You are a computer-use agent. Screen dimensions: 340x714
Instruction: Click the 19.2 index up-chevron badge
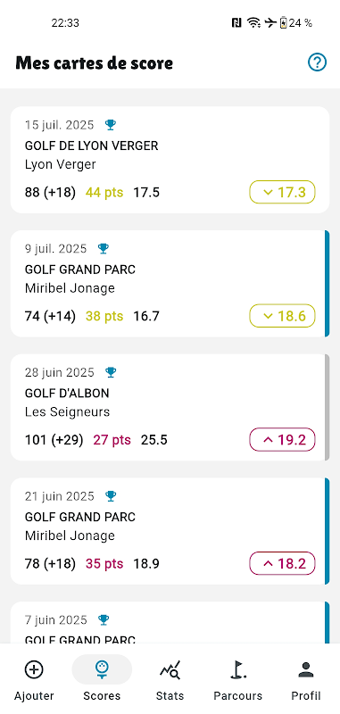click(282, 440)
